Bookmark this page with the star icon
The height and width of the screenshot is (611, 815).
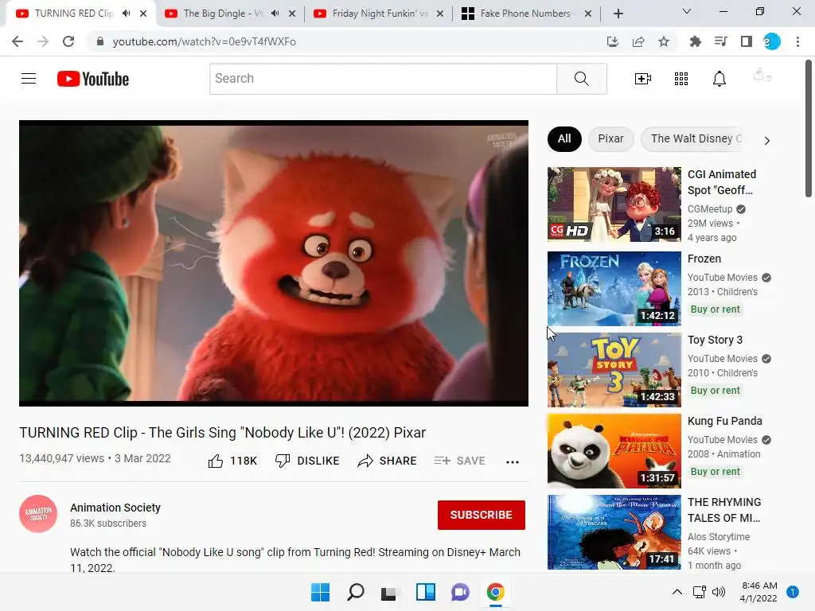664,41
